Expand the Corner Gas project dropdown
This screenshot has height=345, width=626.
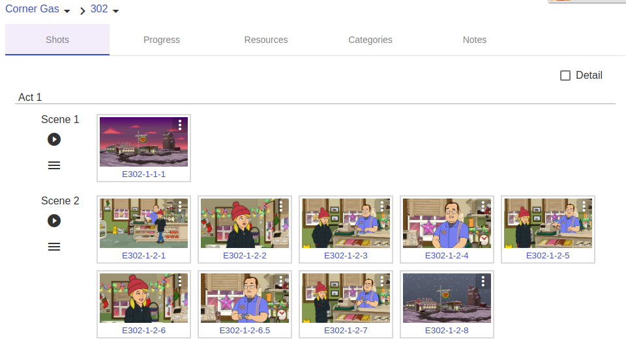(67, 11)
